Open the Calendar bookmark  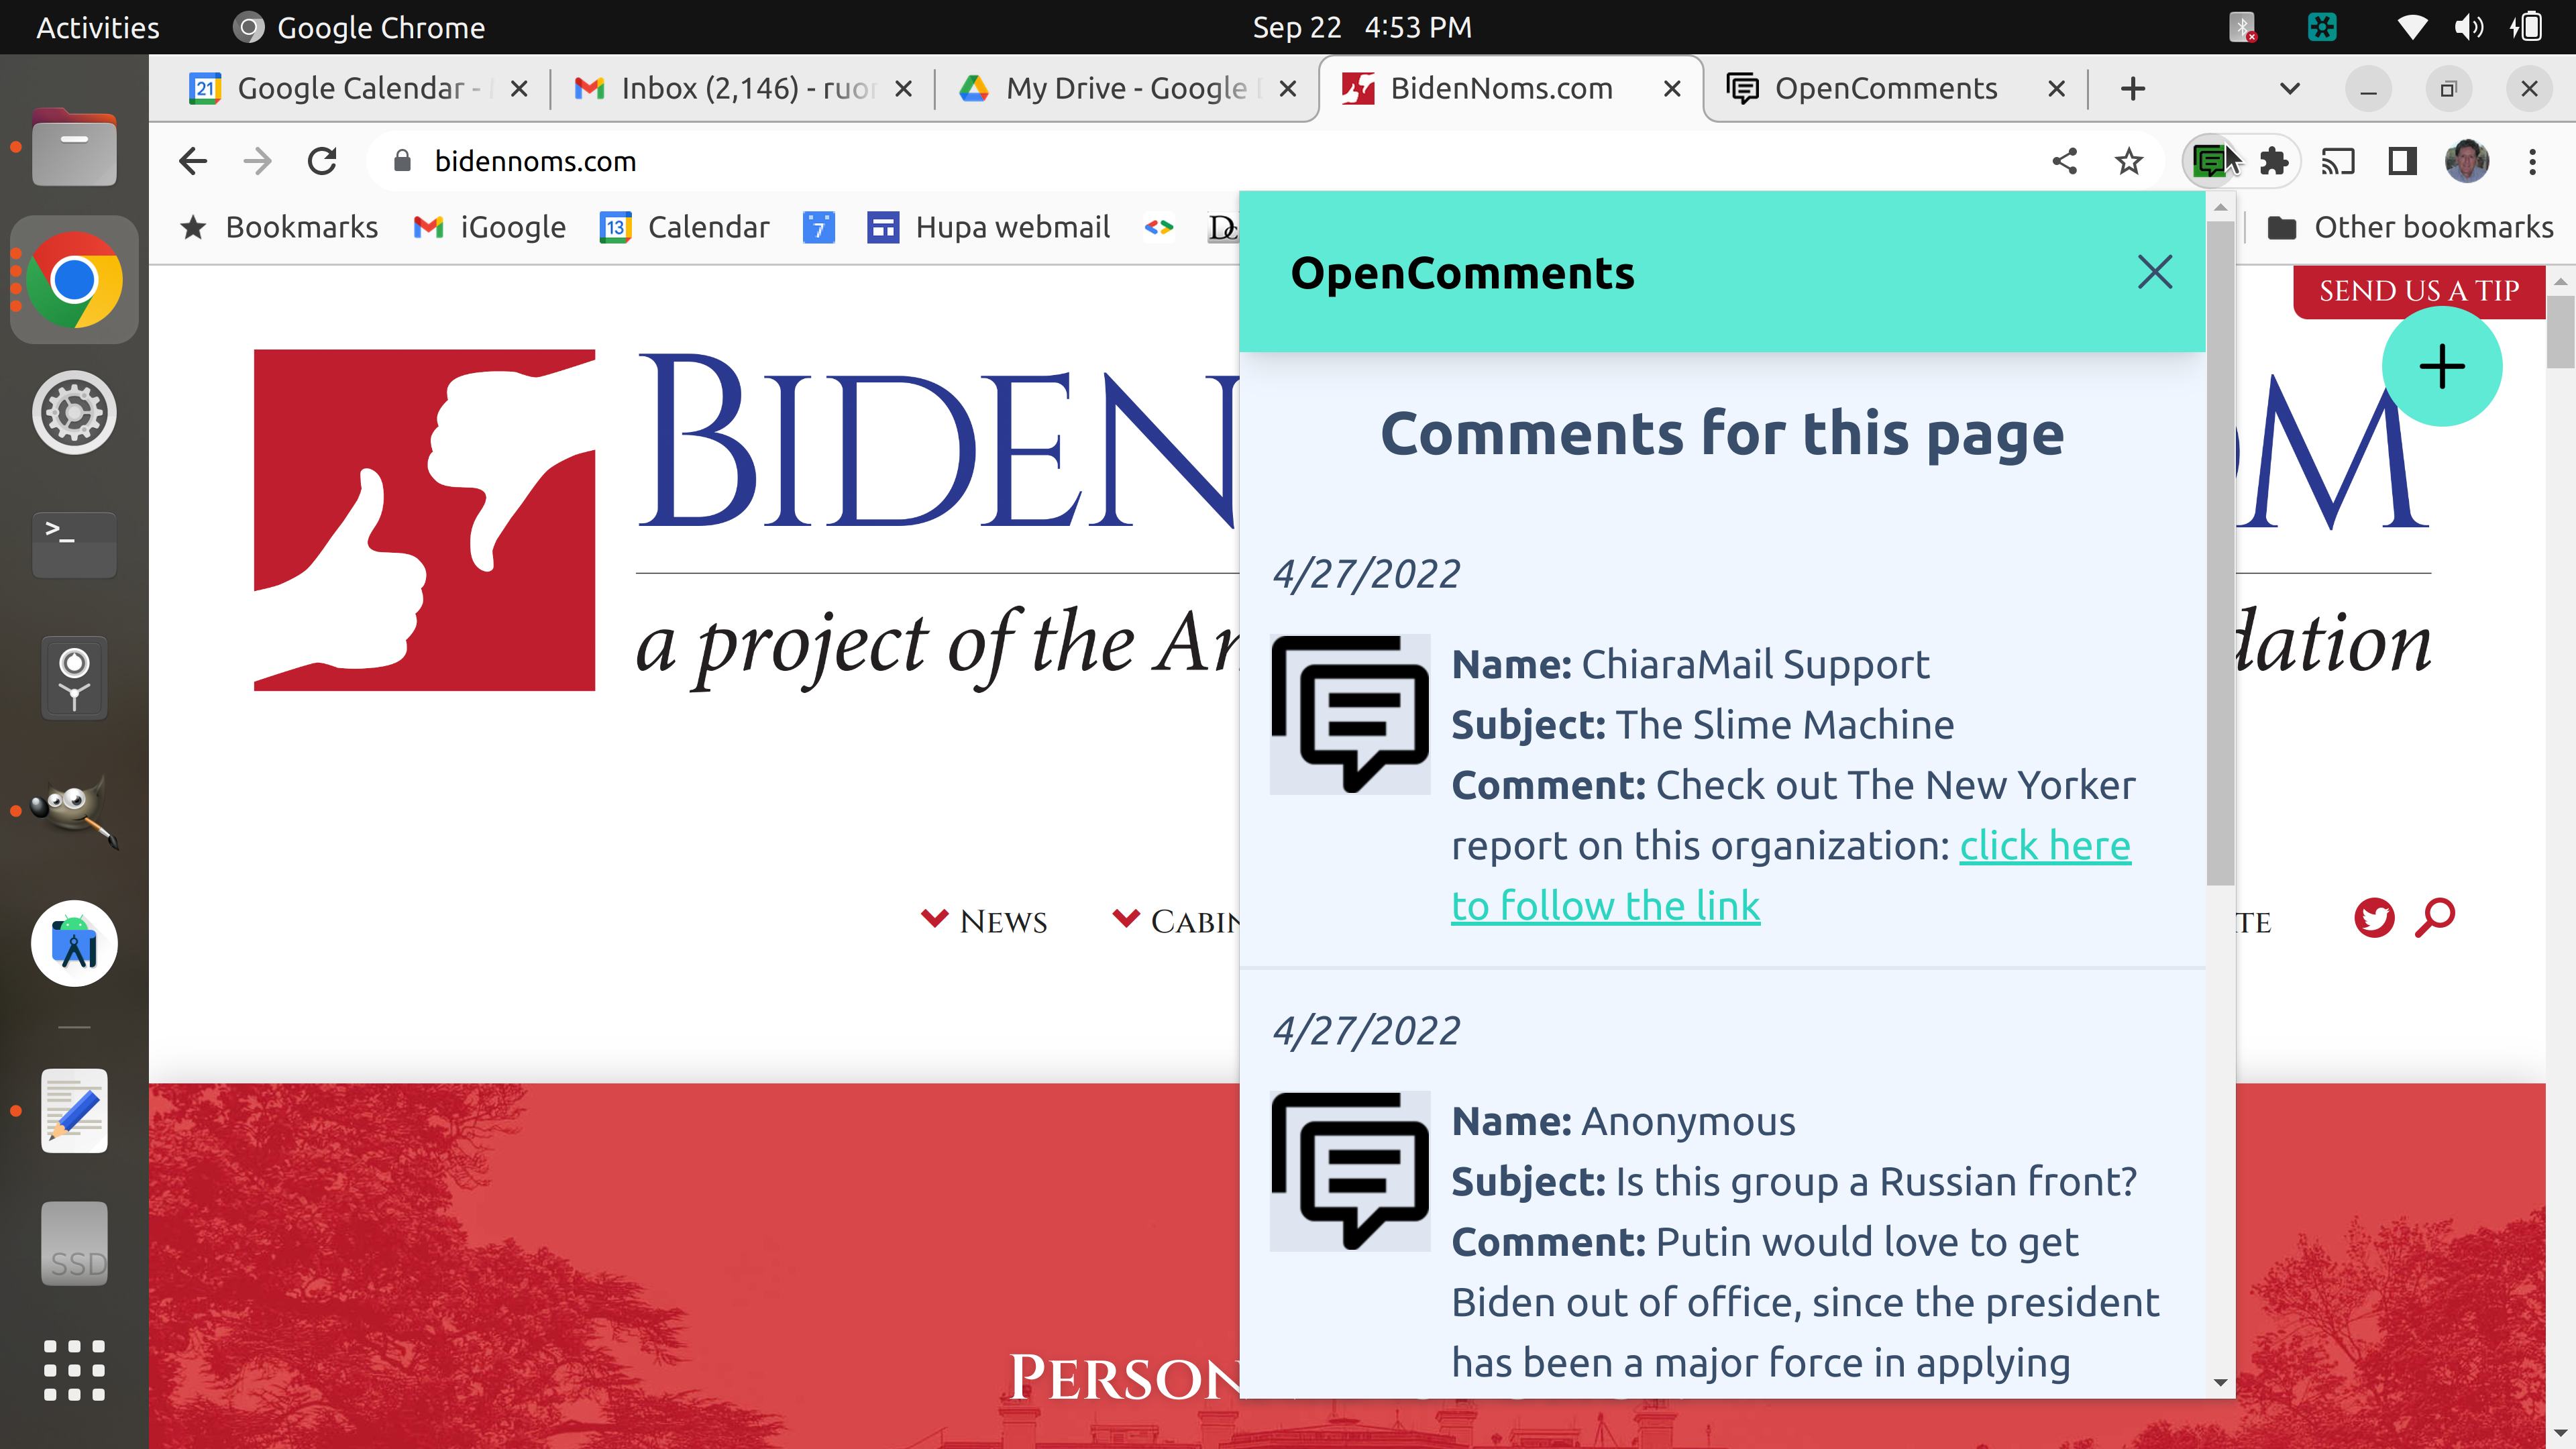[x=685, y=227]
